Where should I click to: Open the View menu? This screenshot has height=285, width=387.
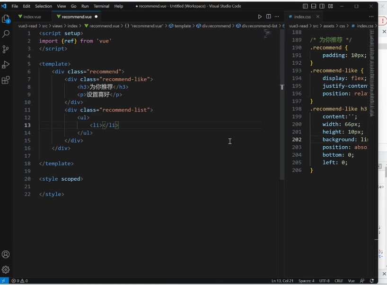(62, 6)
